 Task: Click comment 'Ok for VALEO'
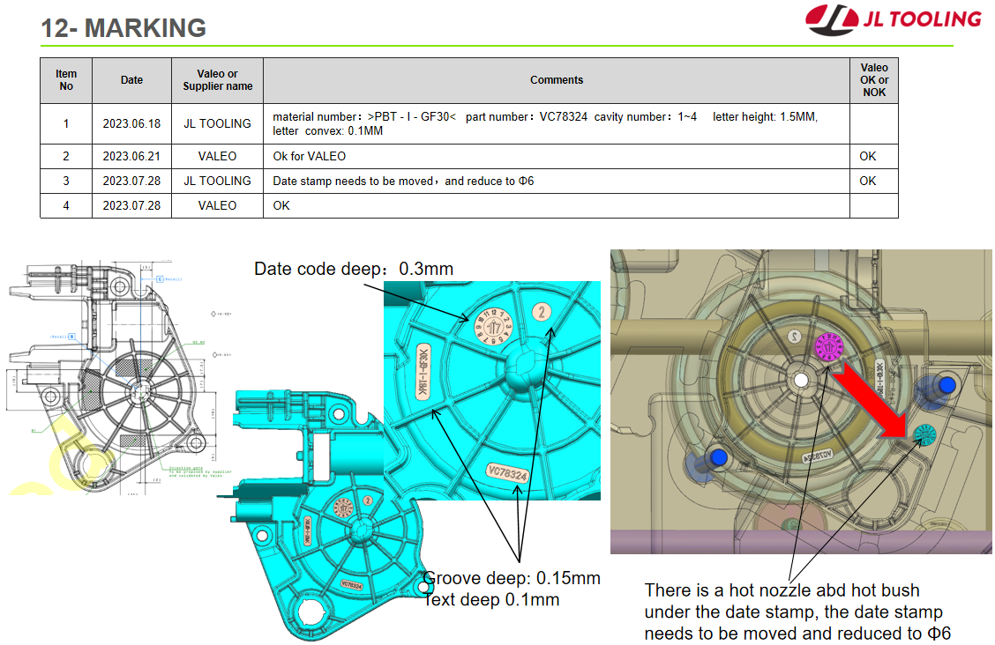click(x=309, y=156)
